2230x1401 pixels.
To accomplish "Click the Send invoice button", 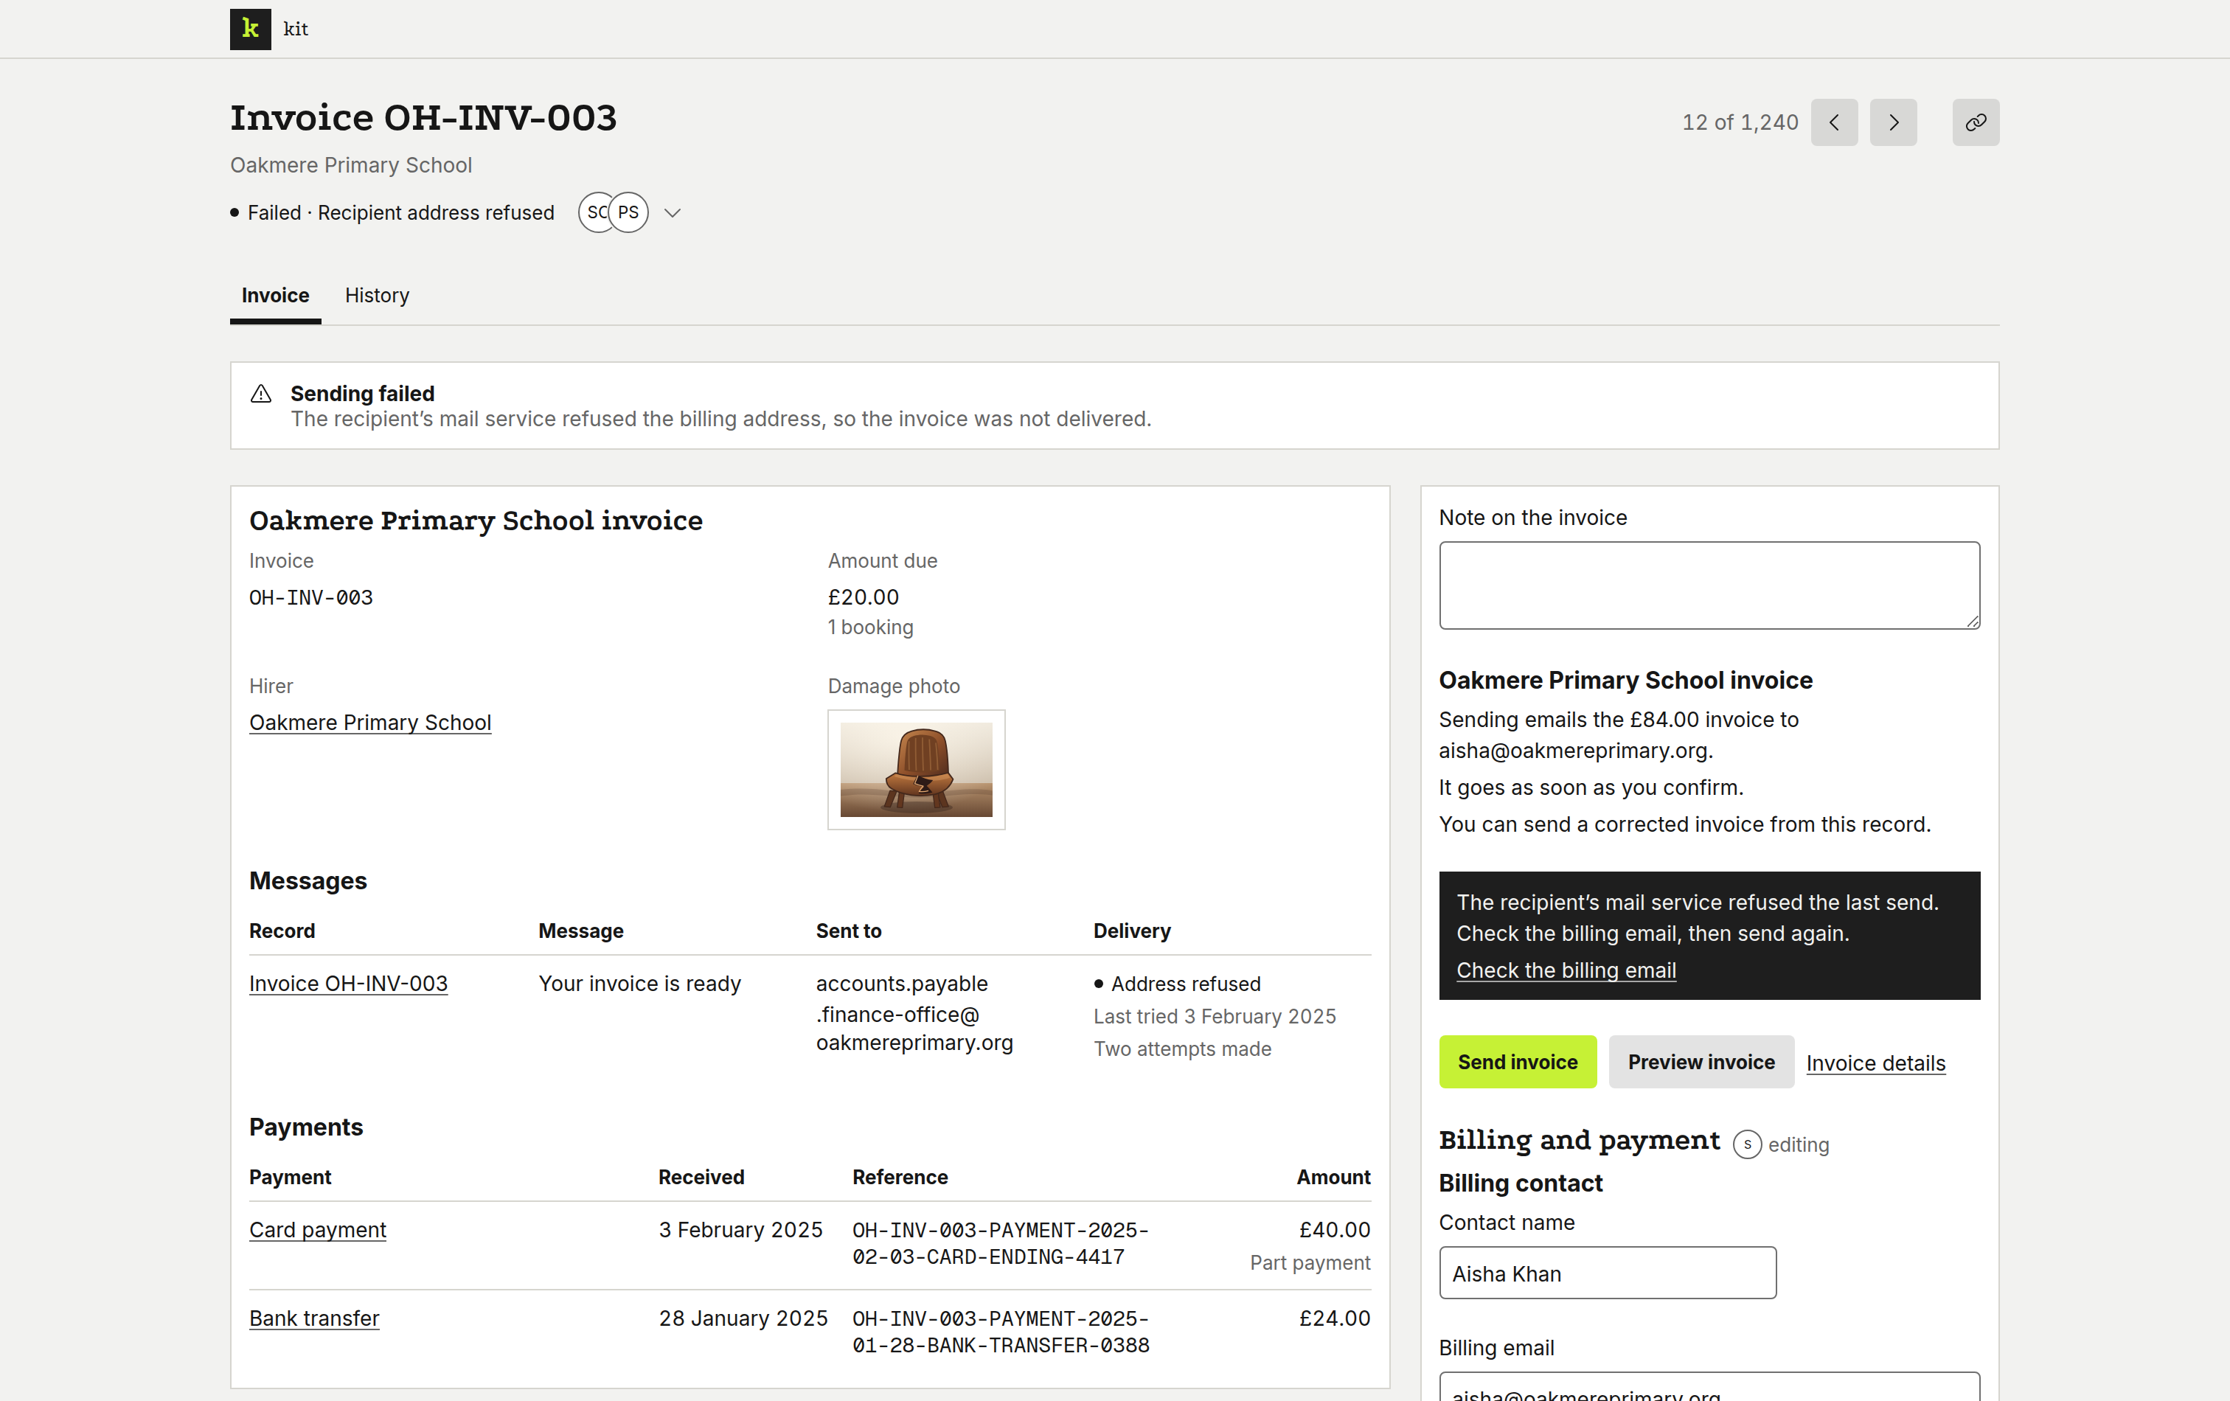I will 1518,1062.
